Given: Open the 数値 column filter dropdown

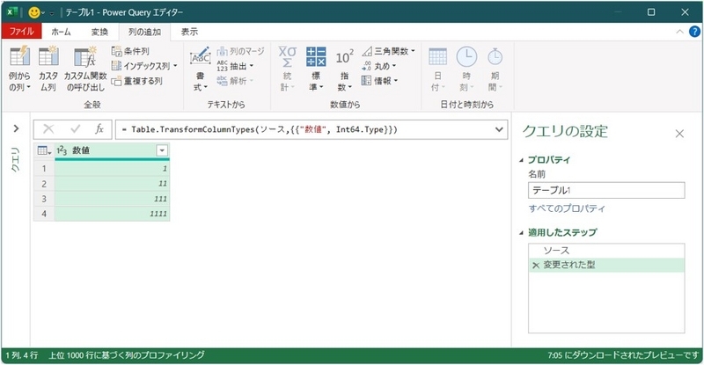Looking at the screenshot, I should 162,151.
